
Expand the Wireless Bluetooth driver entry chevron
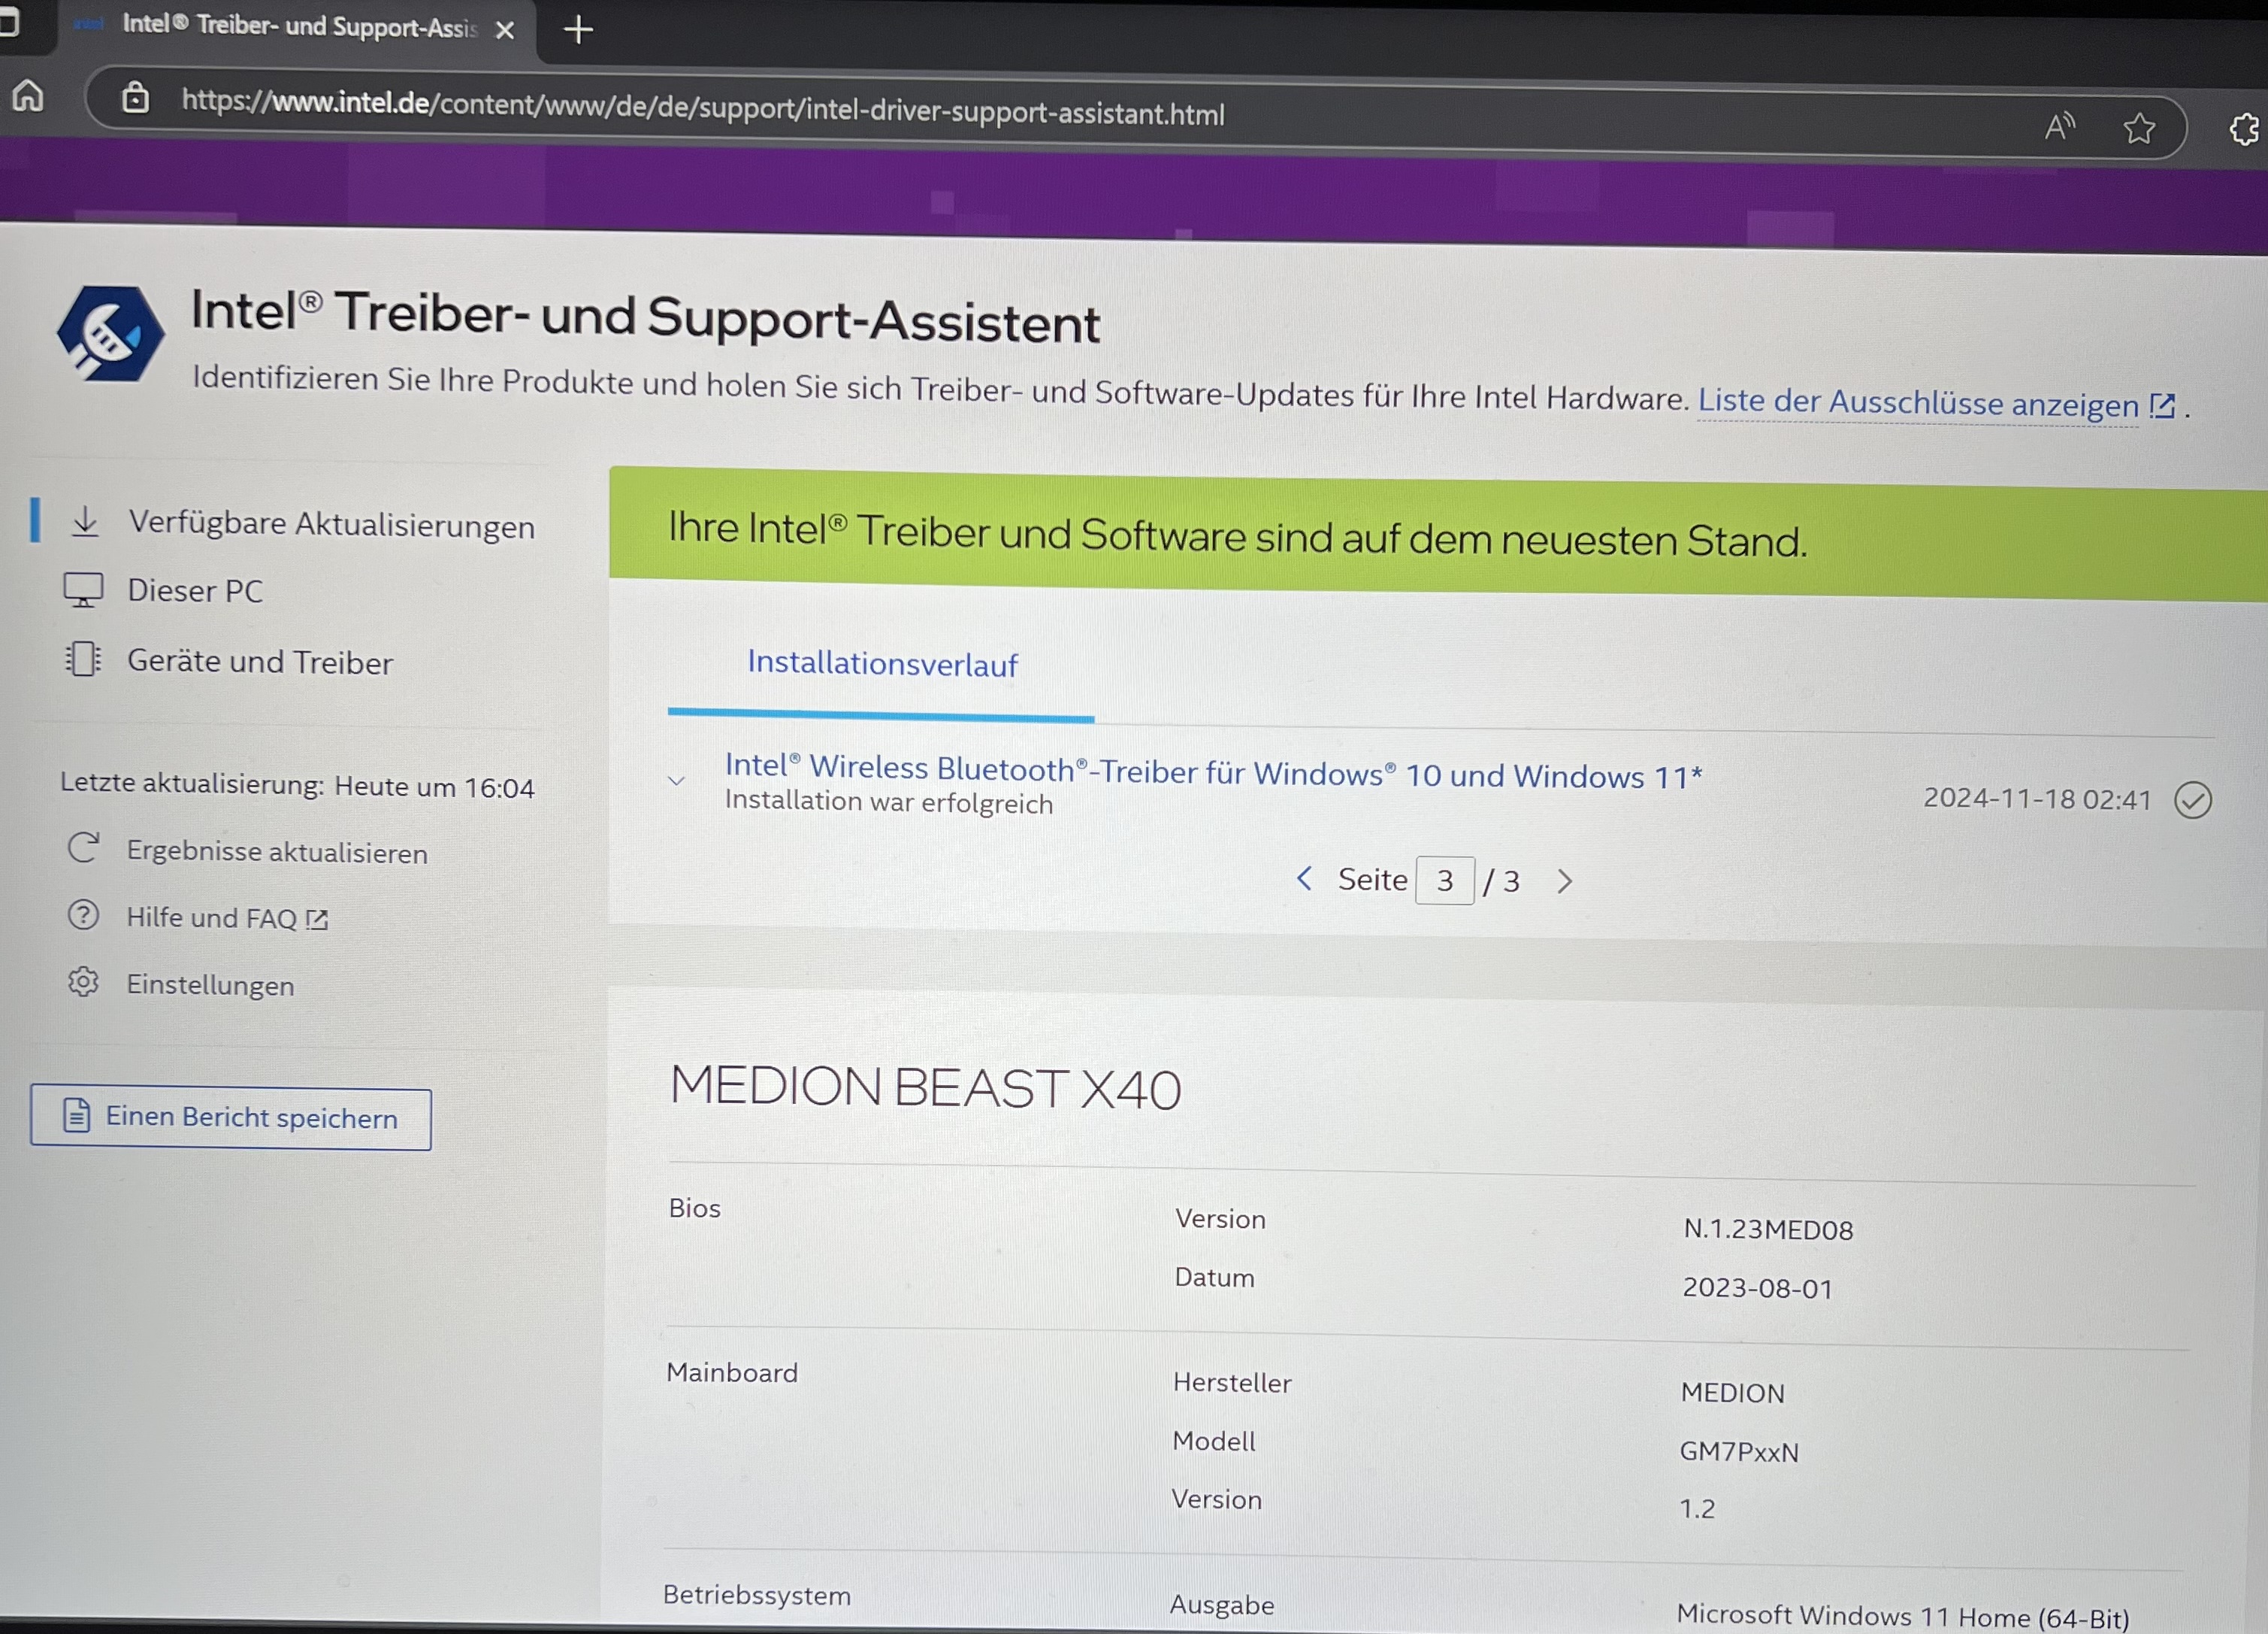click(676, 781)
